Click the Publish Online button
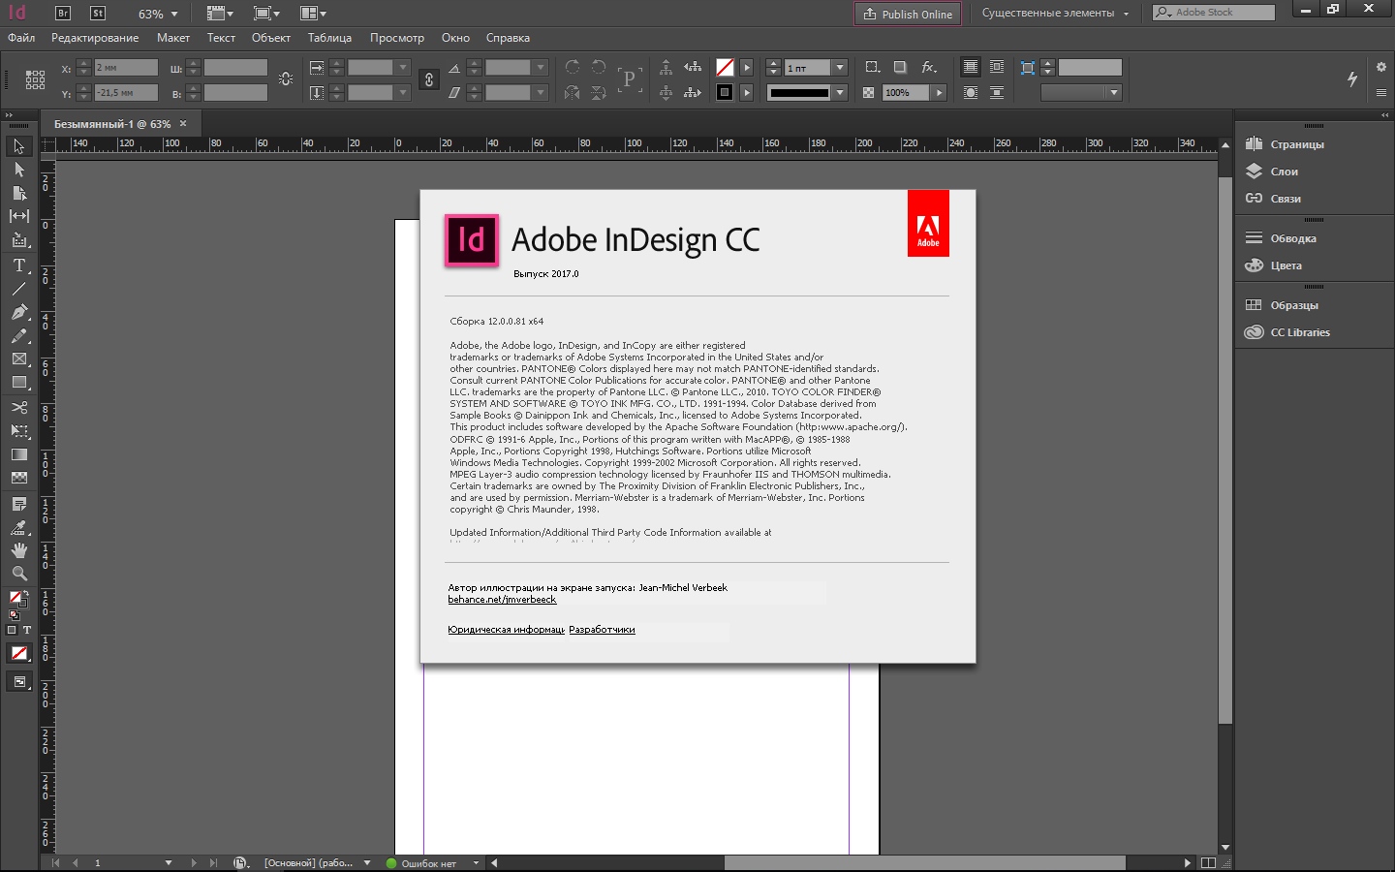Screen dimensions: 1395x872 908,14
